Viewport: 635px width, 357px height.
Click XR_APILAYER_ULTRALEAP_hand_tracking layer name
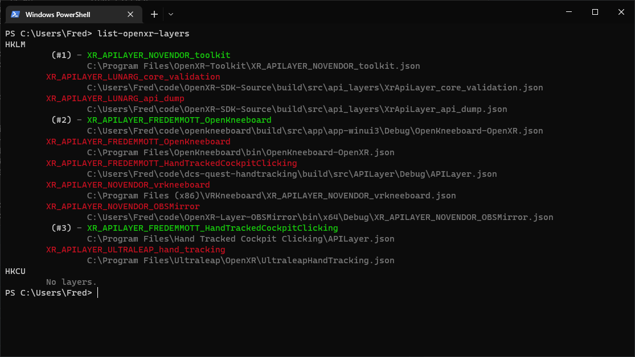pos(136,250)
